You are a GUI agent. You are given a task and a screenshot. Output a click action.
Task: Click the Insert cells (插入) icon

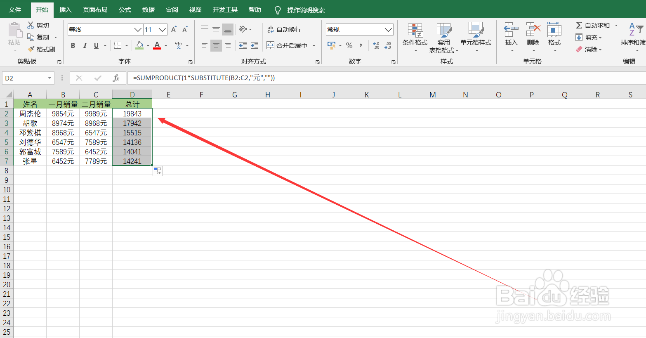511,30
